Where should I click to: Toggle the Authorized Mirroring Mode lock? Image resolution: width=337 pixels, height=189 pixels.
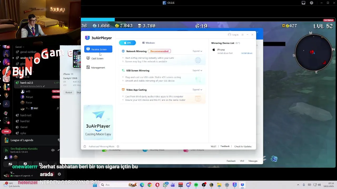(x=85, y=146)
